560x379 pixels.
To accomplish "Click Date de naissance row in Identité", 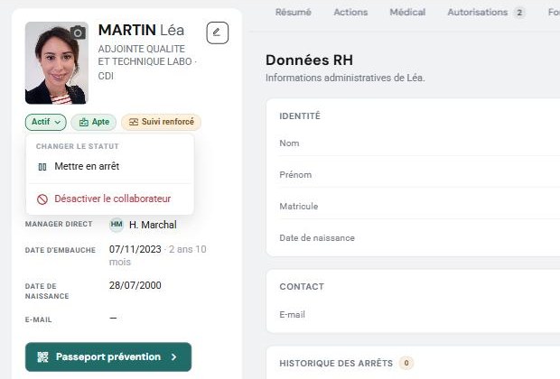I will click(420, 238).
